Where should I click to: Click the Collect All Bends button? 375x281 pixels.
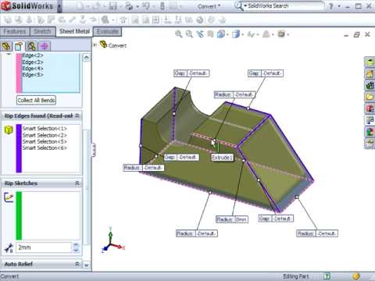[36, 101]
